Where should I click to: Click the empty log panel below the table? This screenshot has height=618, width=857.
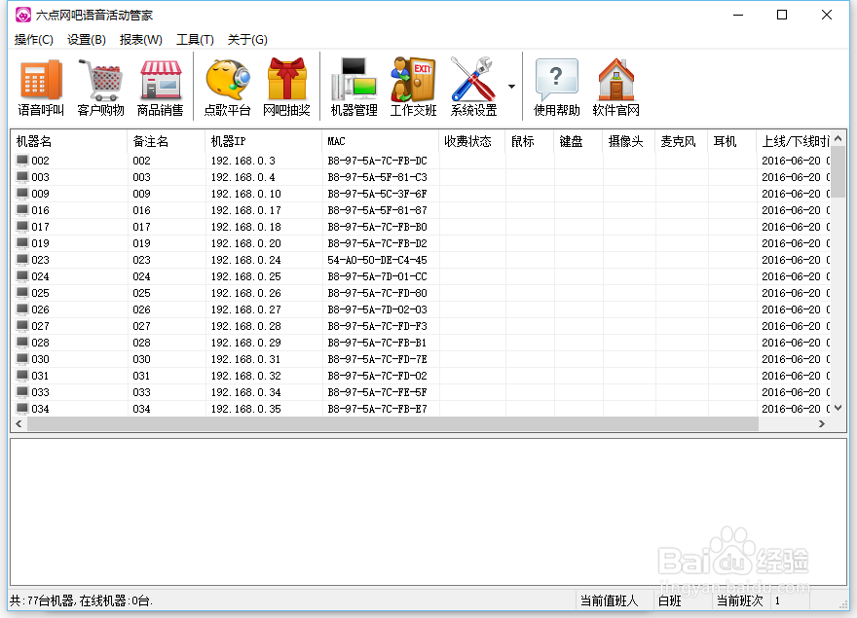point(428,512)
